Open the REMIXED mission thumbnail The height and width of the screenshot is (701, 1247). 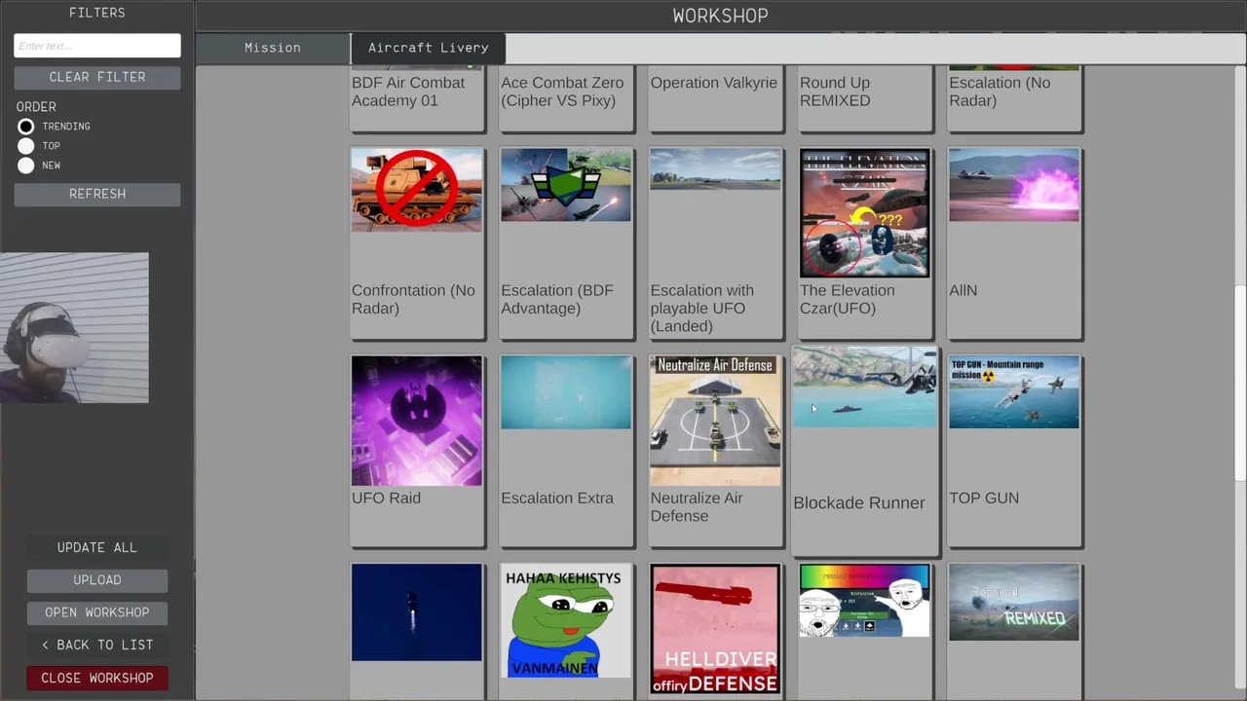[x=1014, y=603]
